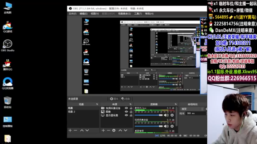257x144 pixels.
Task: Hide the 显示器采集 source with its eye icon
Action: click(126, 115)
